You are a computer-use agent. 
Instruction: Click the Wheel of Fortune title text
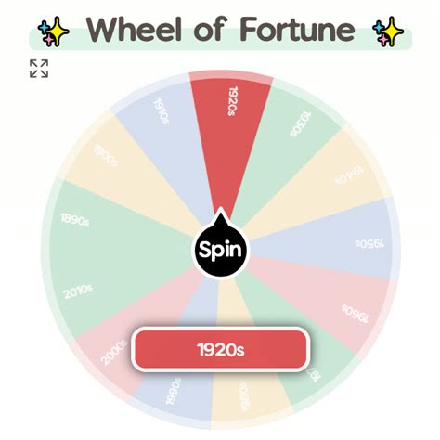(220, 30)
